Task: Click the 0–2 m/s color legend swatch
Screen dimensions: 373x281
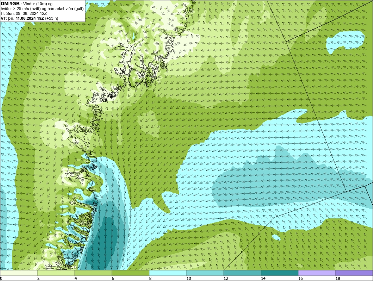Action: [19, 273]
